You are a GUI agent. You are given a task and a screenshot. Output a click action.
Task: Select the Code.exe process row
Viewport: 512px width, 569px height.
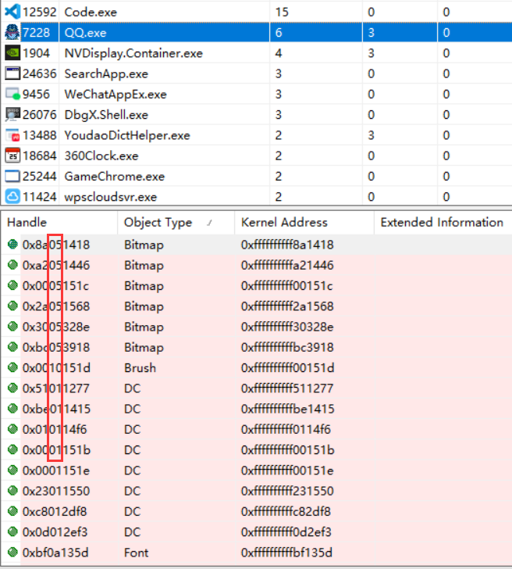click(256, 12)
